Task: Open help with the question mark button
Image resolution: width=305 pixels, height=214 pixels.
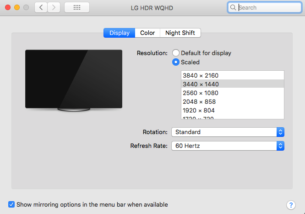Action: click(291, 205)
